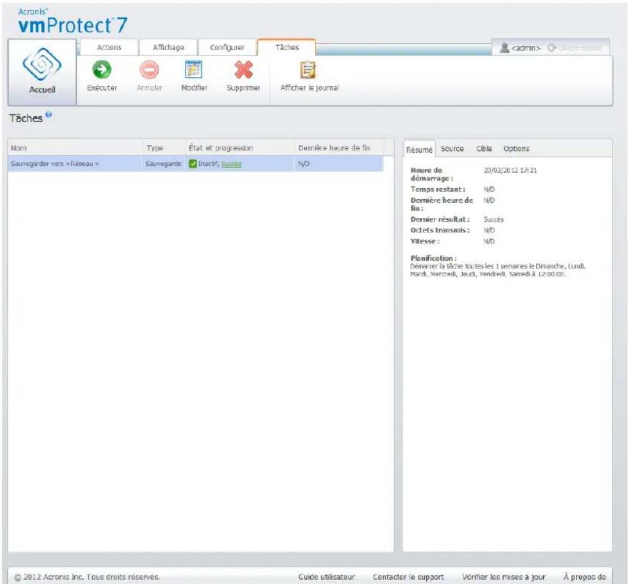
Task: Switch to the Source details tab
Action: click(452, 148)
